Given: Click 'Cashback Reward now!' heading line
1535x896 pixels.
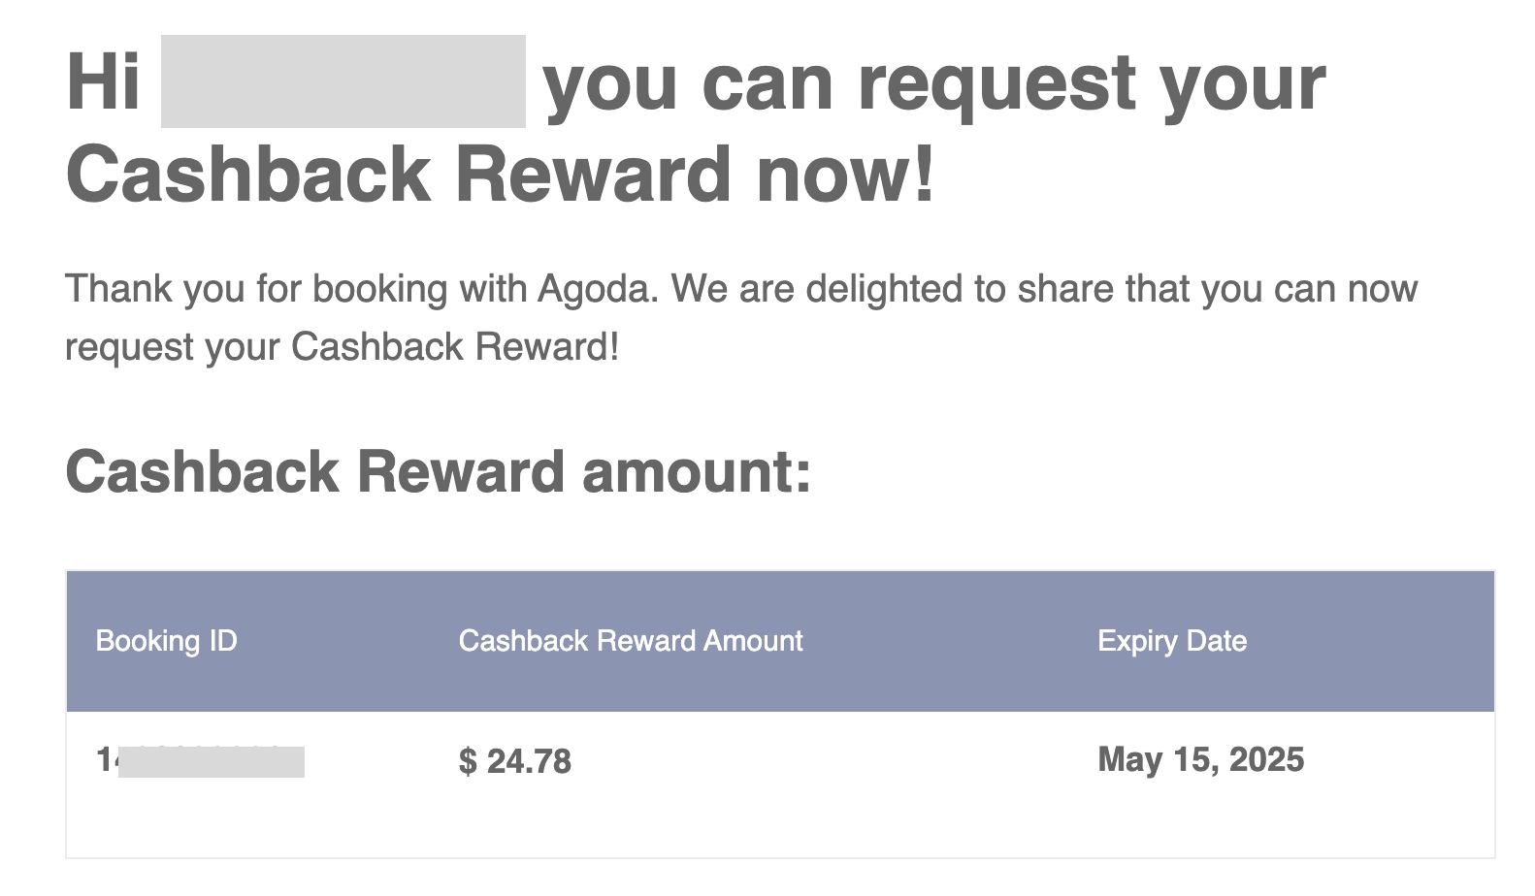Looking at the screenshot, I should coord(501,175).
